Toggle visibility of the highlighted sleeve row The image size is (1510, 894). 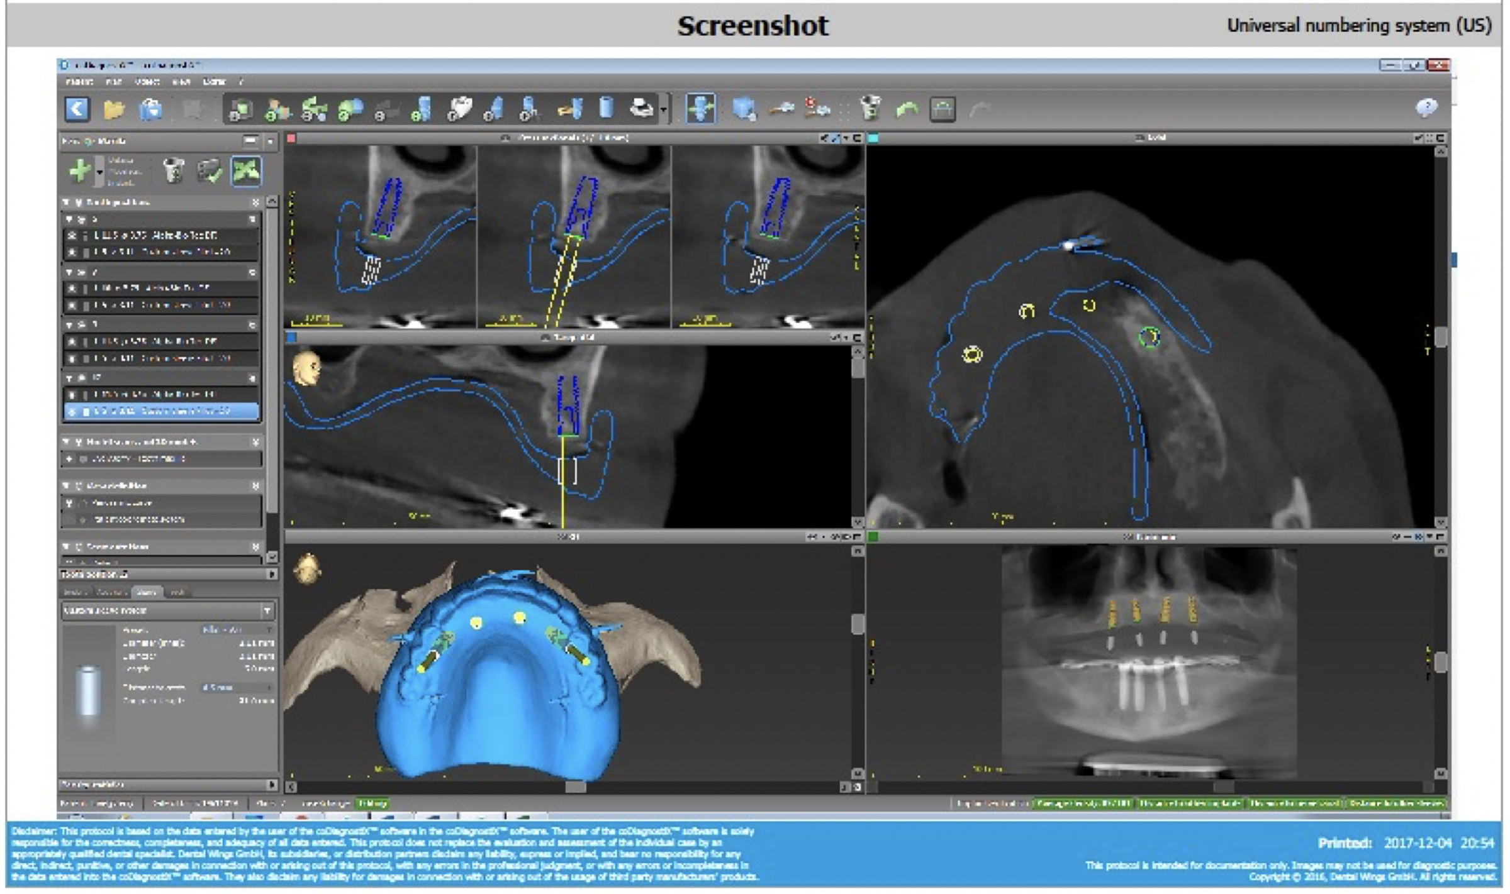click(72, 412)
